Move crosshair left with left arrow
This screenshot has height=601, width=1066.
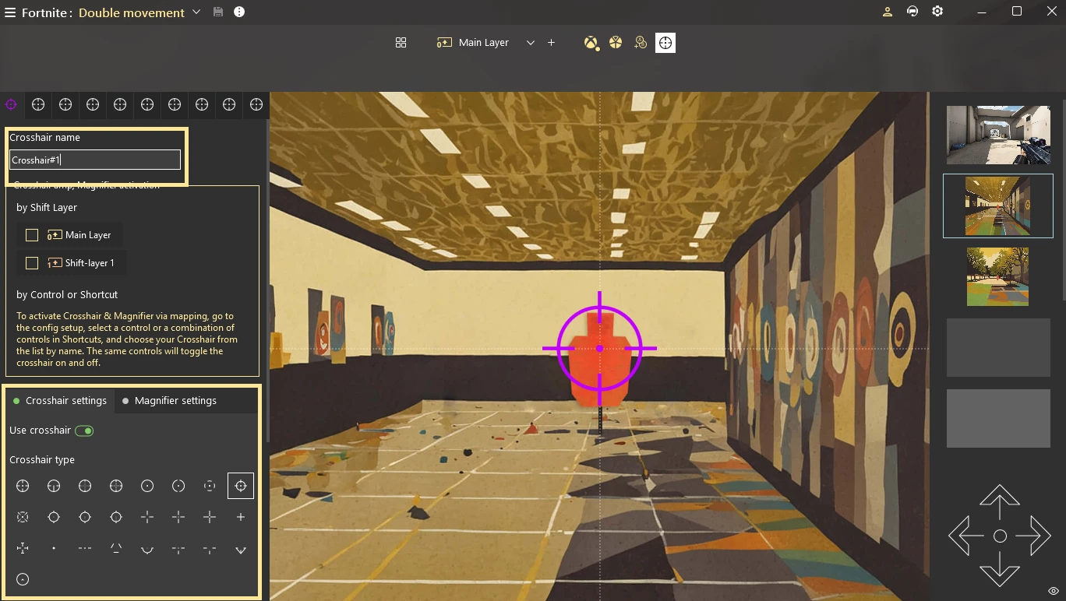click(x=965, y=536)
